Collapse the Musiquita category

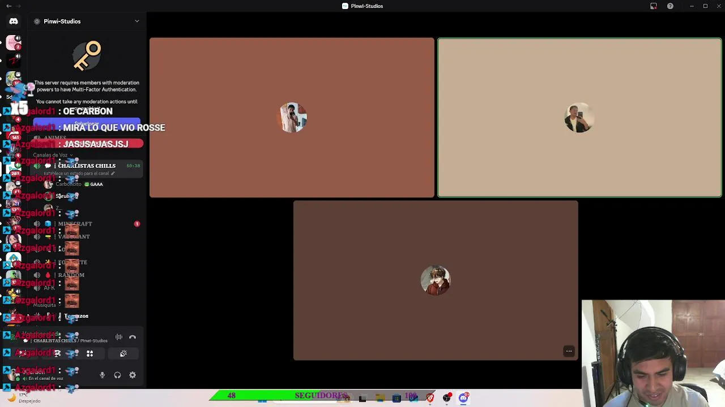click(x=45, y=305)
